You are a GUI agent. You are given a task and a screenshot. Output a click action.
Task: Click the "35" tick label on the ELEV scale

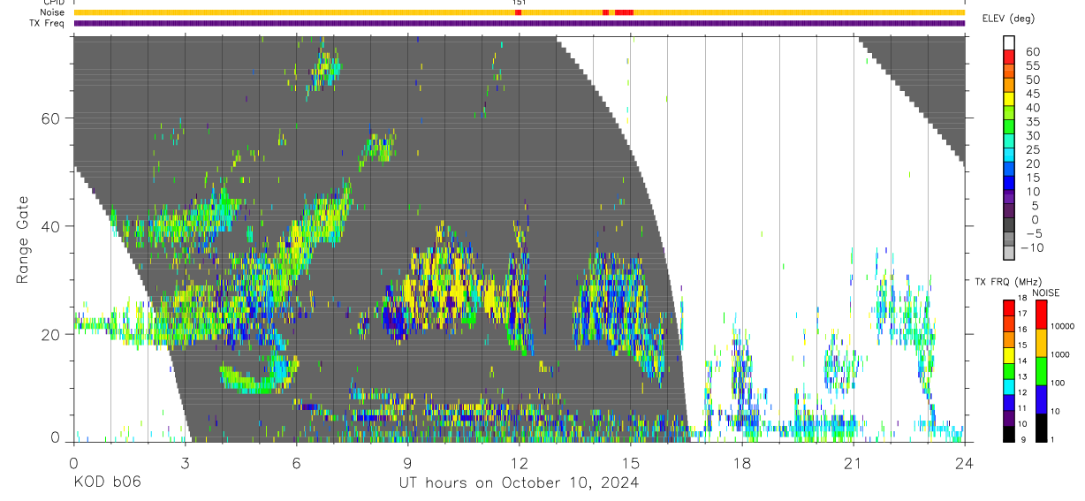tap(1032, 122)
